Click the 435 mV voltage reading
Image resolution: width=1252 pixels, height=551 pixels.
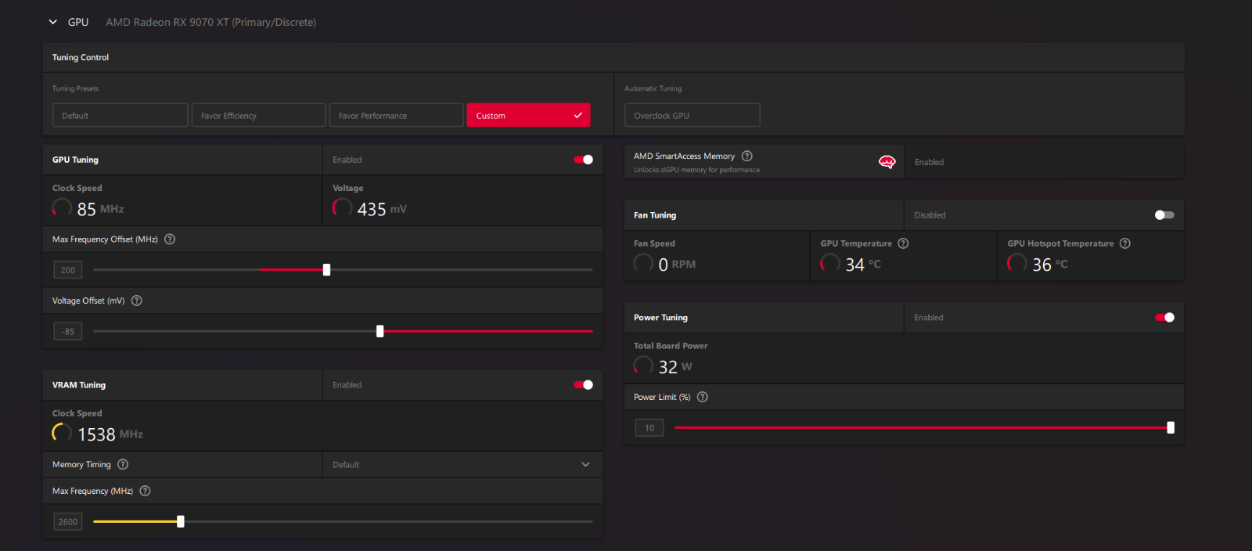(382, 209)
